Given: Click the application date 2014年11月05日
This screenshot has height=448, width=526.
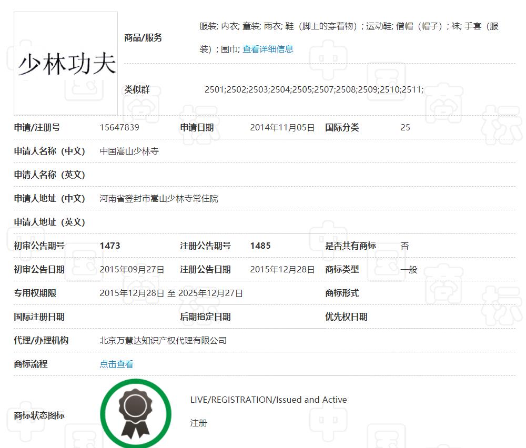Looking at the screenshot, I should tap(282, 127).
